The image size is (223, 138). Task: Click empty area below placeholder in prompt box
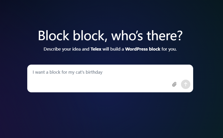point(100,84)
